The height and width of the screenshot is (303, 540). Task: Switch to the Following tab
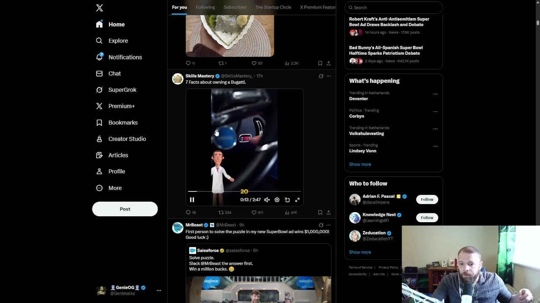click(205, 7)
